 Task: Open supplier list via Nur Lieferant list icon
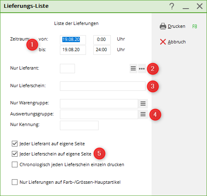click(x=133, y=68)
